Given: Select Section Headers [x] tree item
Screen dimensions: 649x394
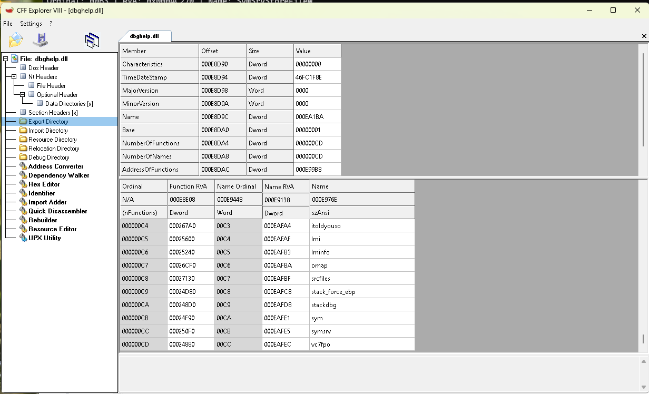Looking at the screenshot, I should point(53,112).
